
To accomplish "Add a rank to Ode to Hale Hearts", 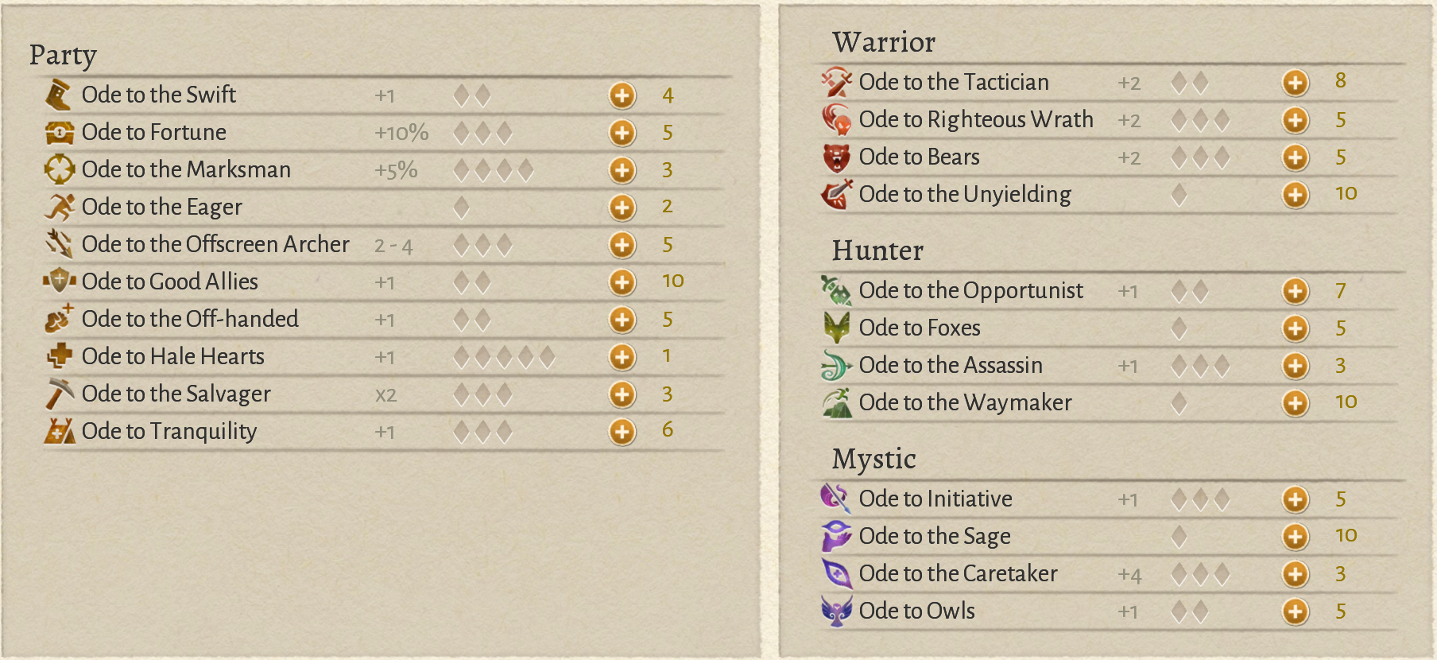I will click(622, 357).
